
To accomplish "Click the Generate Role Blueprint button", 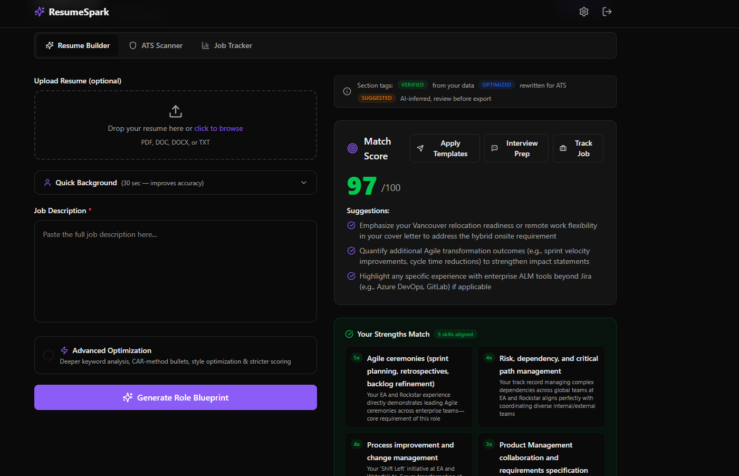I will [176, 397].
